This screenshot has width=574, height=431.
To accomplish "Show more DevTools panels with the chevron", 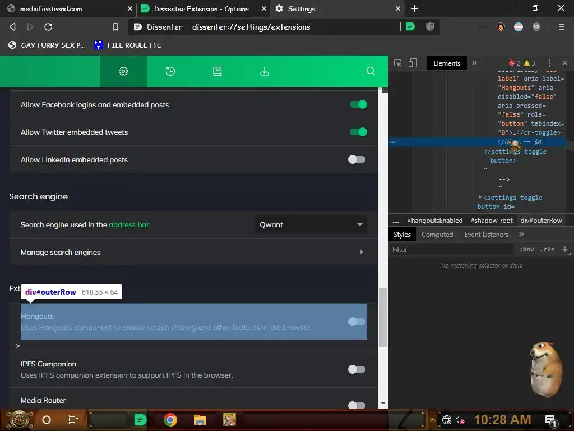I will (474, 63).
